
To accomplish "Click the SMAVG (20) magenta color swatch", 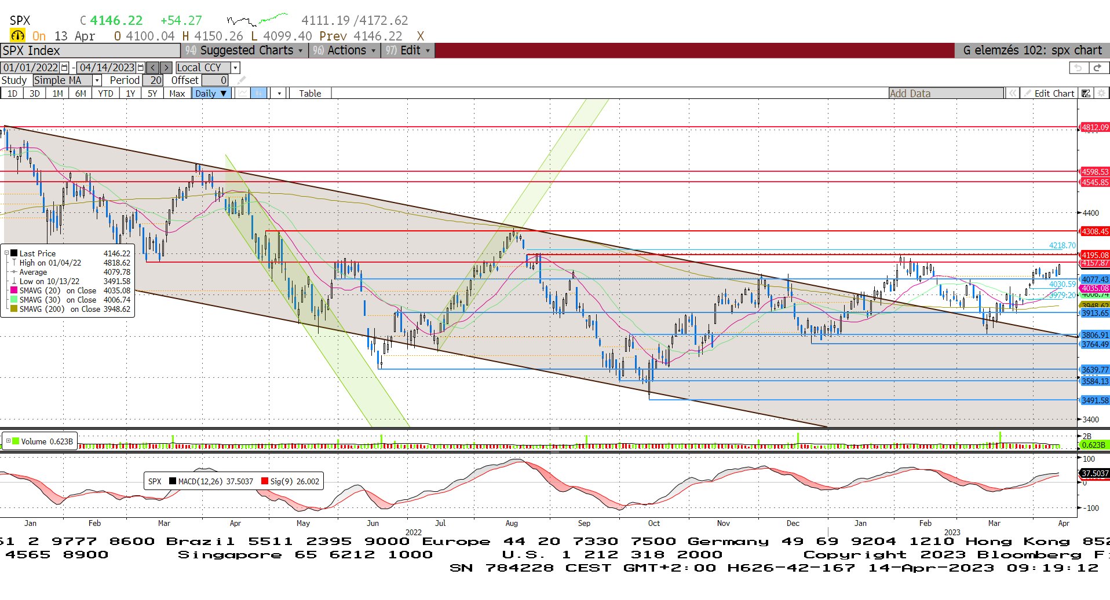I will [14, 290].
